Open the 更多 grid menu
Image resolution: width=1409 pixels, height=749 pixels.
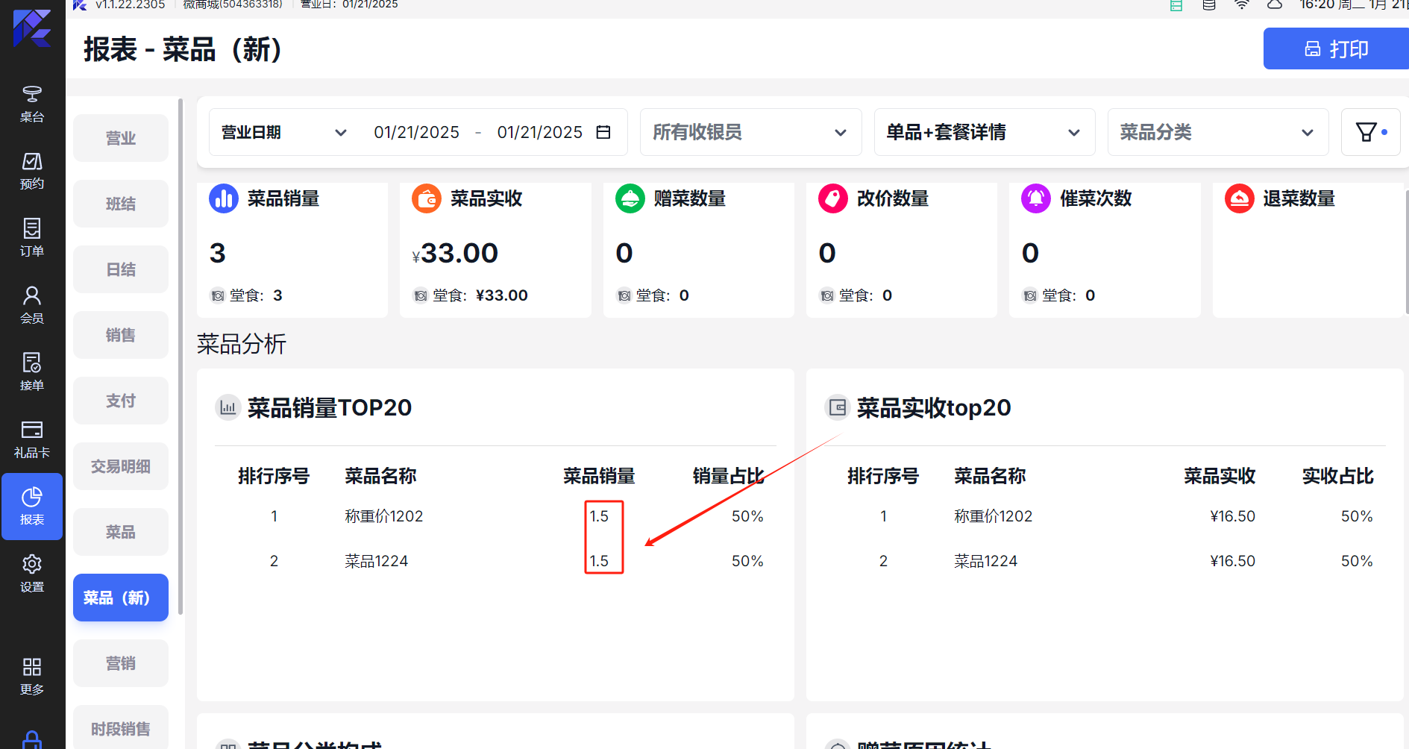coord(32,676)
